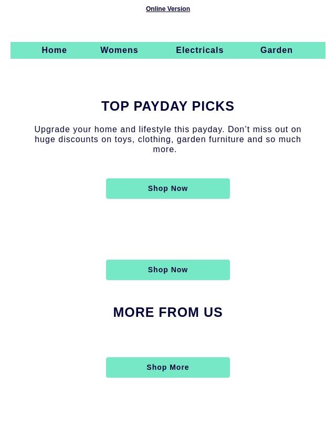
Task: Click the MORE FROM US heading
Action: click(168, 312)
